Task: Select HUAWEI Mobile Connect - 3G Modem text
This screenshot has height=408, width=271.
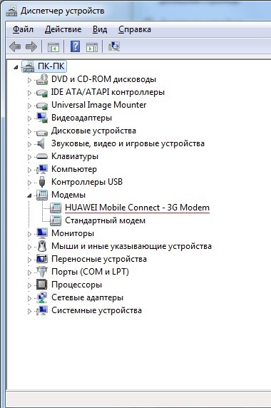Action: click(x=137, y=208)
